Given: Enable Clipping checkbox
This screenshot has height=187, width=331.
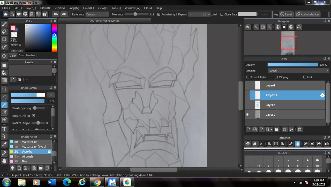Looking at the screenshot, I should click(x=276, y=77).
